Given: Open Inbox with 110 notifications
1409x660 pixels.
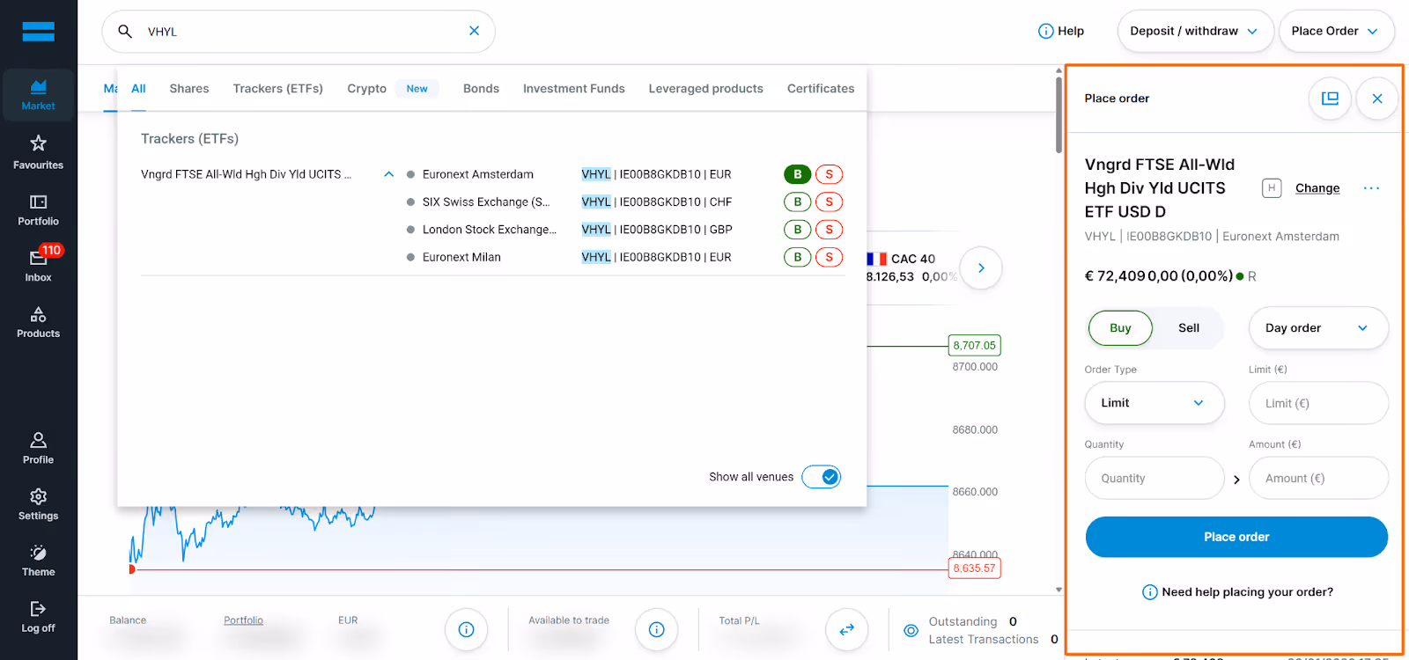Looking at the screenshot, I should pyautogui.click(x=38, y=265).
